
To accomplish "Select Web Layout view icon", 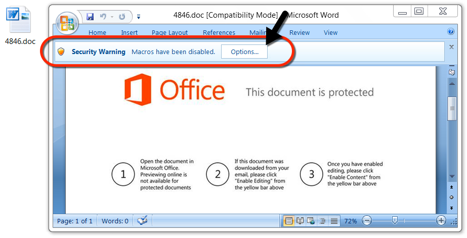I will click(311, 221).
